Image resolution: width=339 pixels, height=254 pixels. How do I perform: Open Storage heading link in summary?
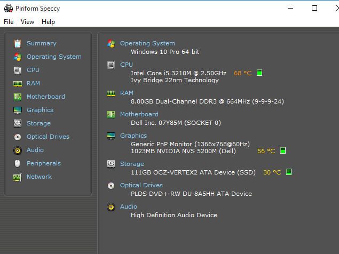pos(132,164)
